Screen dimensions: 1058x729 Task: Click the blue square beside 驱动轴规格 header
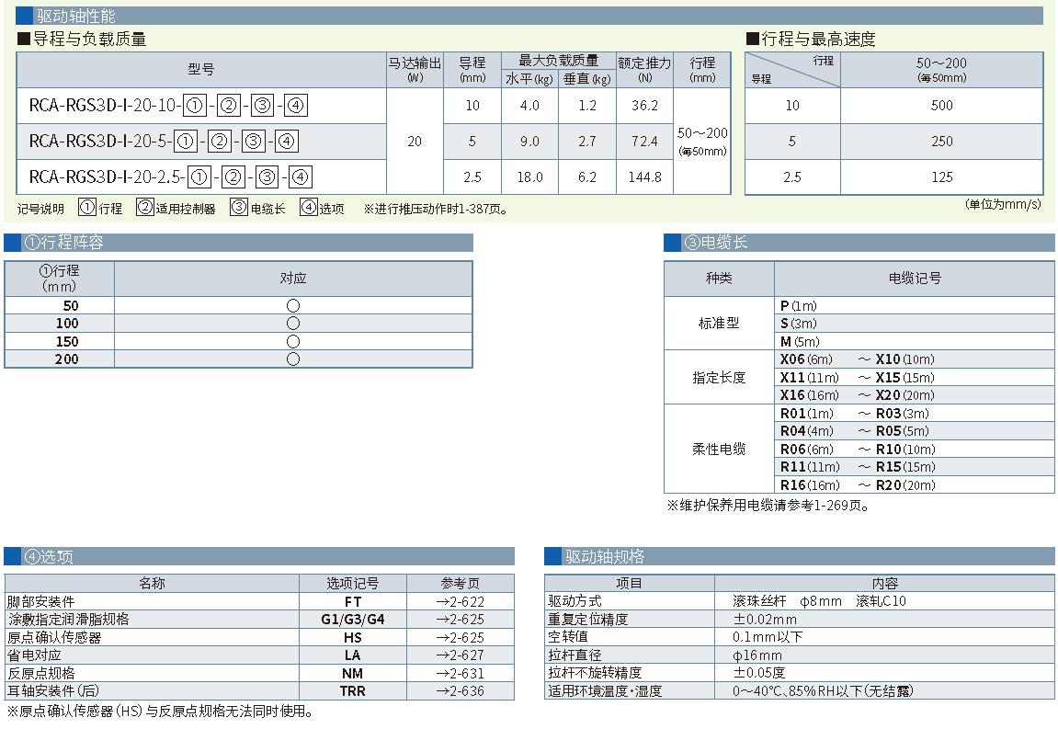[552, 556]
